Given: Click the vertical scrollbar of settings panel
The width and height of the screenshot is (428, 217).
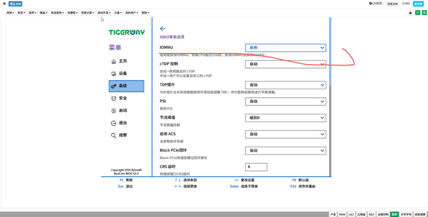Looking at the screenshot, I should pos(330,97).
